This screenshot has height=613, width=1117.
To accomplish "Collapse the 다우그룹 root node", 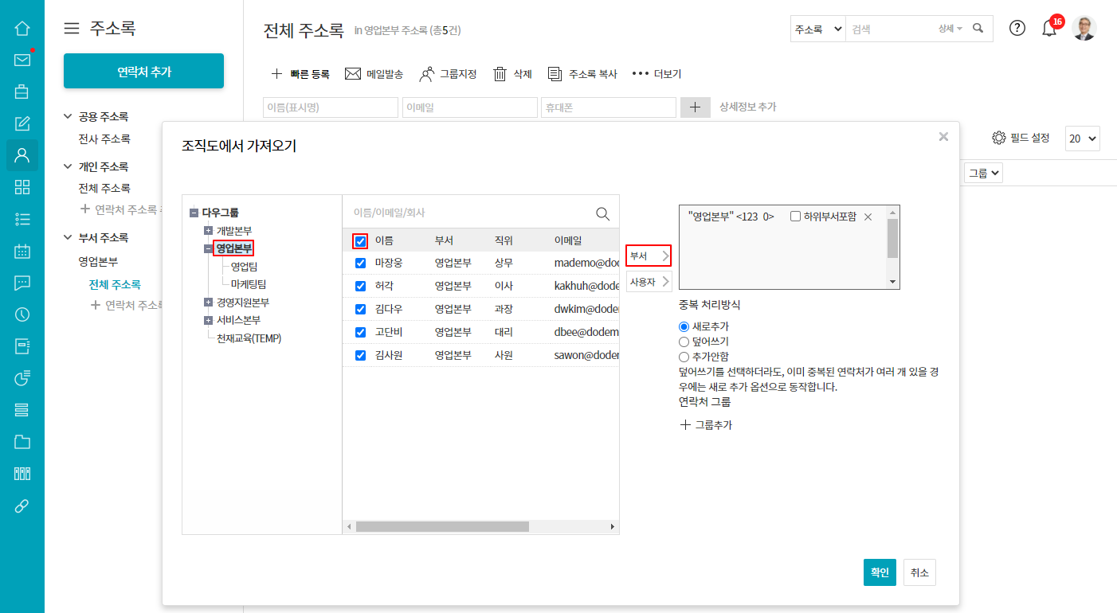I will tap(194, 213).
